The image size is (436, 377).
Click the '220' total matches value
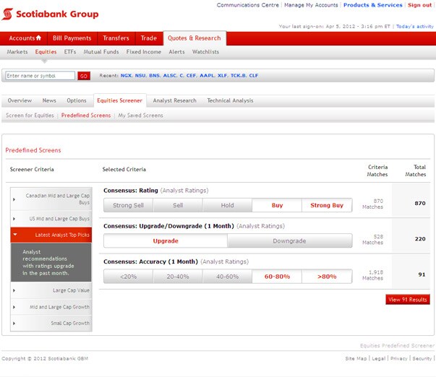coord(420,238)
